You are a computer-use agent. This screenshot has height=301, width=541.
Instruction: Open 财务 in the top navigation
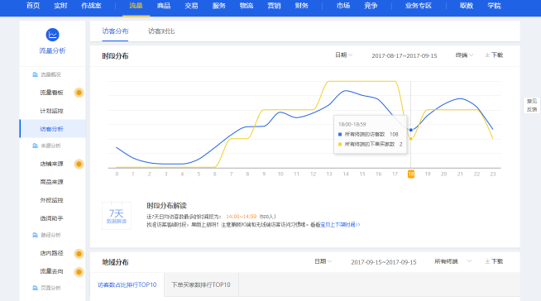pyautogui.click(x=302, y=6)
